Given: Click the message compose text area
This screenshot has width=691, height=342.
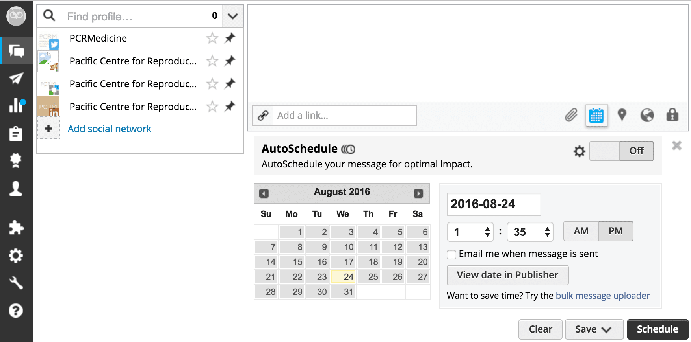Looking at the screenshot, I should coord(468,53).
